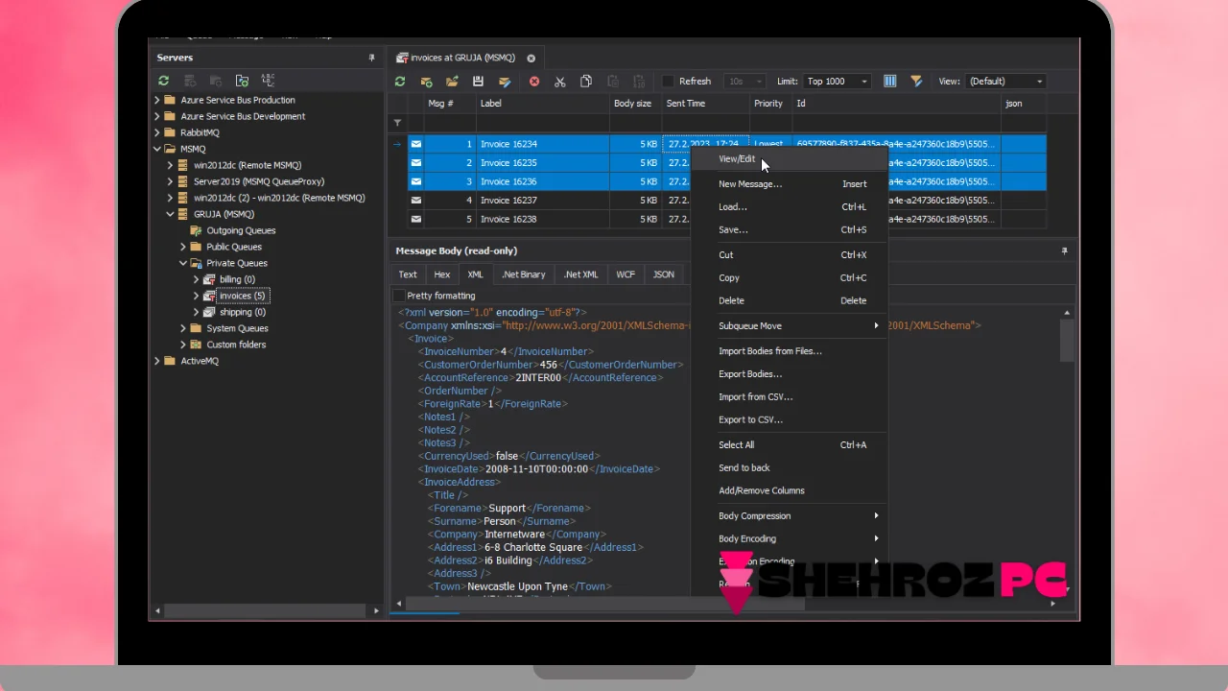The width and height of the screenshot is (1228, 691).
Task: Choose Send to back menu entry
Action: click(x=790, y=467)
